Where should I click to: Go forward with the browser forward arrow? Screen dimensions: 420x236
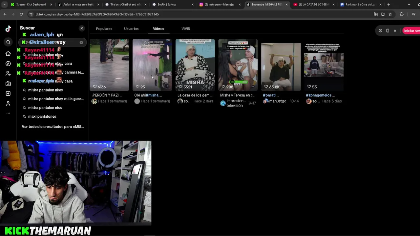[x=13, y=14]
